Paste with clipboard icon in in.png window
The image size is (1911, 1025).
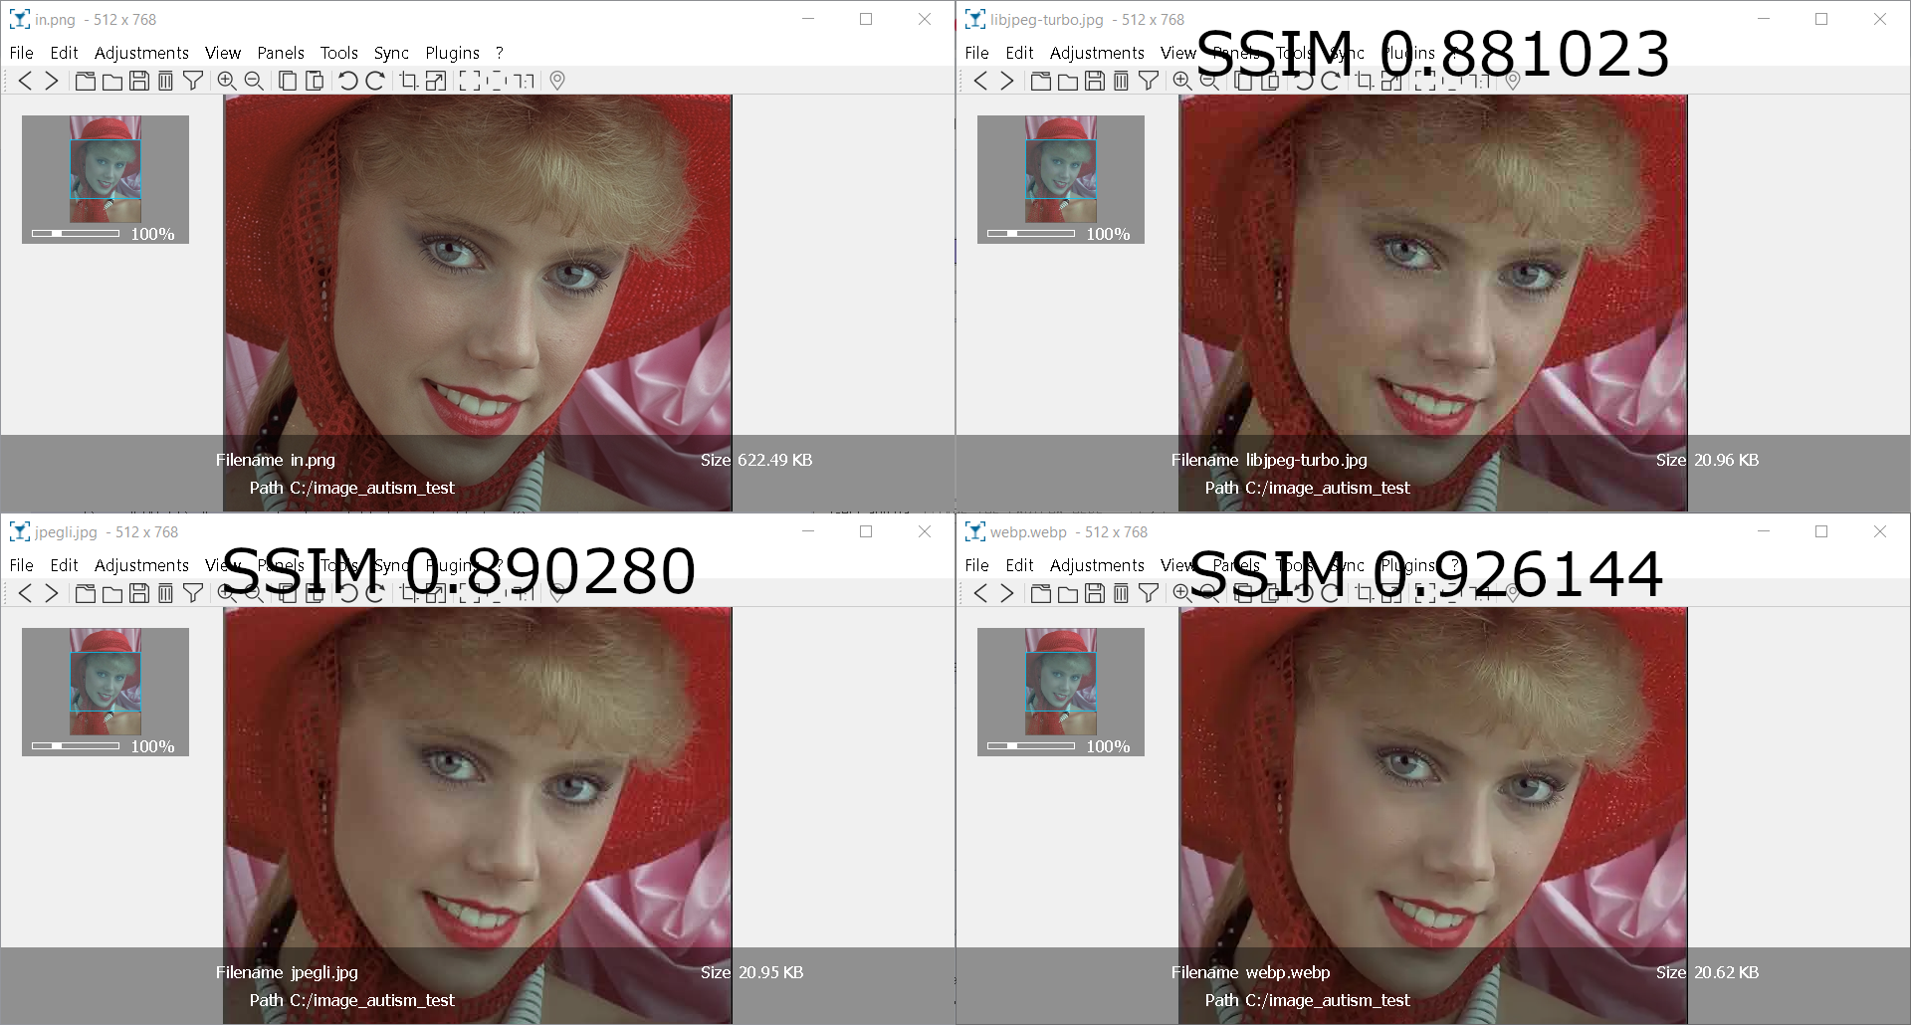(315, 81)
